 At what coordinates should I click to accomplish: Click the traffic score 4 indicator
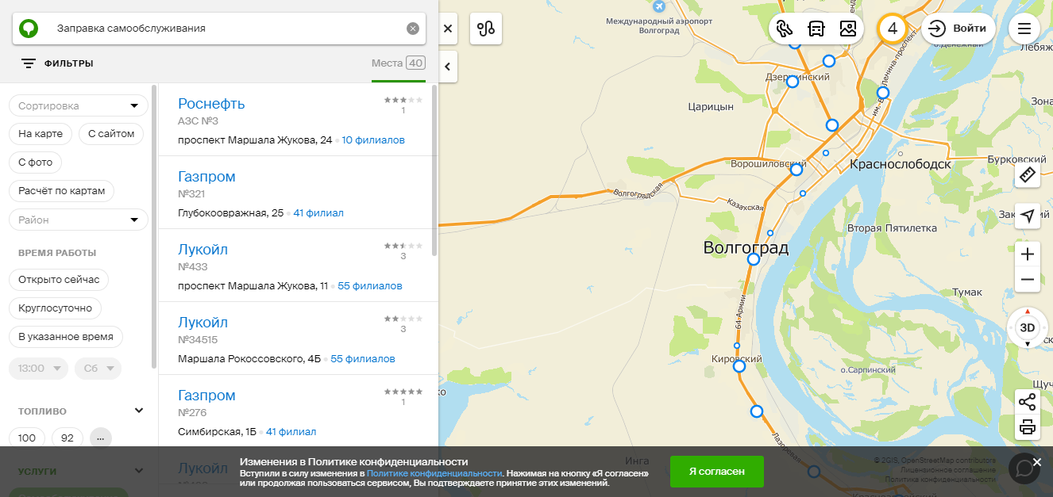[893, 29]
